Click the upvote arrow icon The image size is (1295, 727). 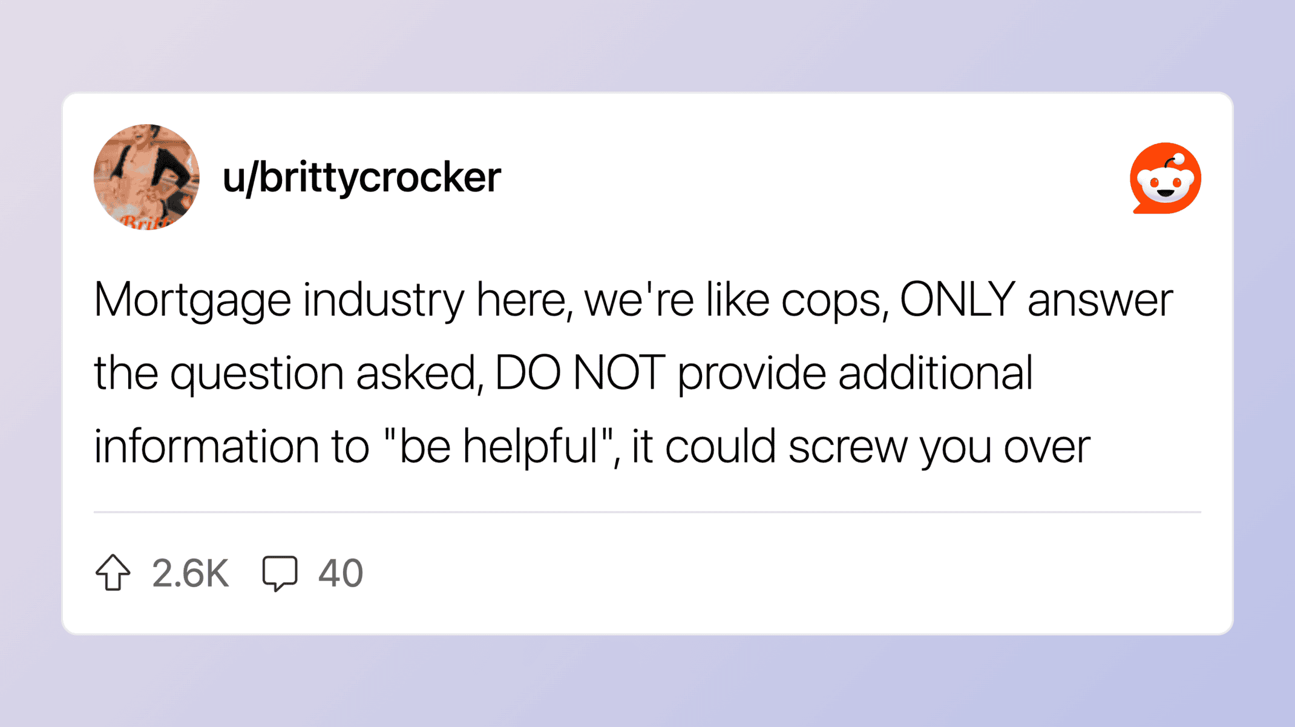pos(113,572)
